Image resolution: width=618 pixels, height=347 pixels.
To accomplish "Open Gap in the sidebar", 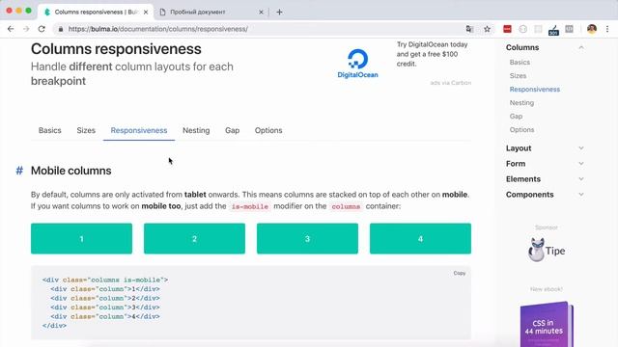I will click(x=516, y=116).
